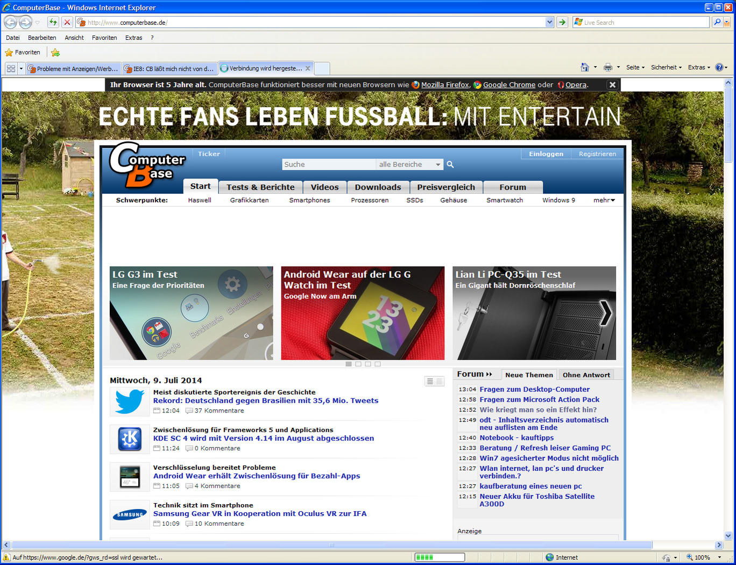Open the Bearbeiten menu
This screenshot has width=736, height=565.
(42, 38)
